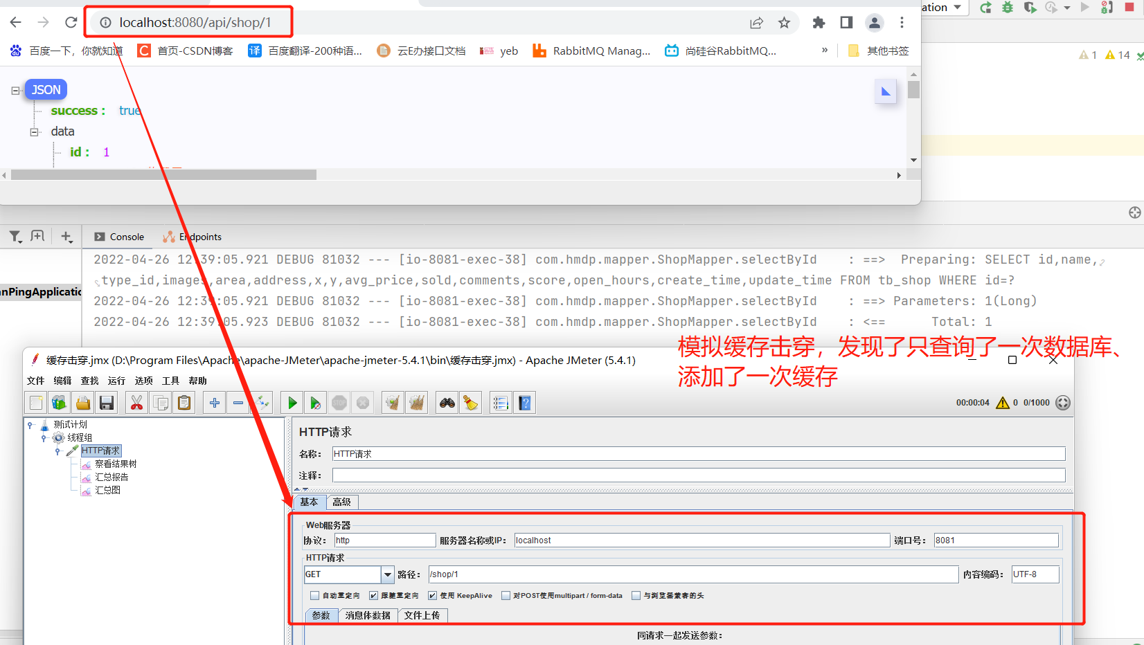Open the Chrome profile avatar icon

pos(875,23)
